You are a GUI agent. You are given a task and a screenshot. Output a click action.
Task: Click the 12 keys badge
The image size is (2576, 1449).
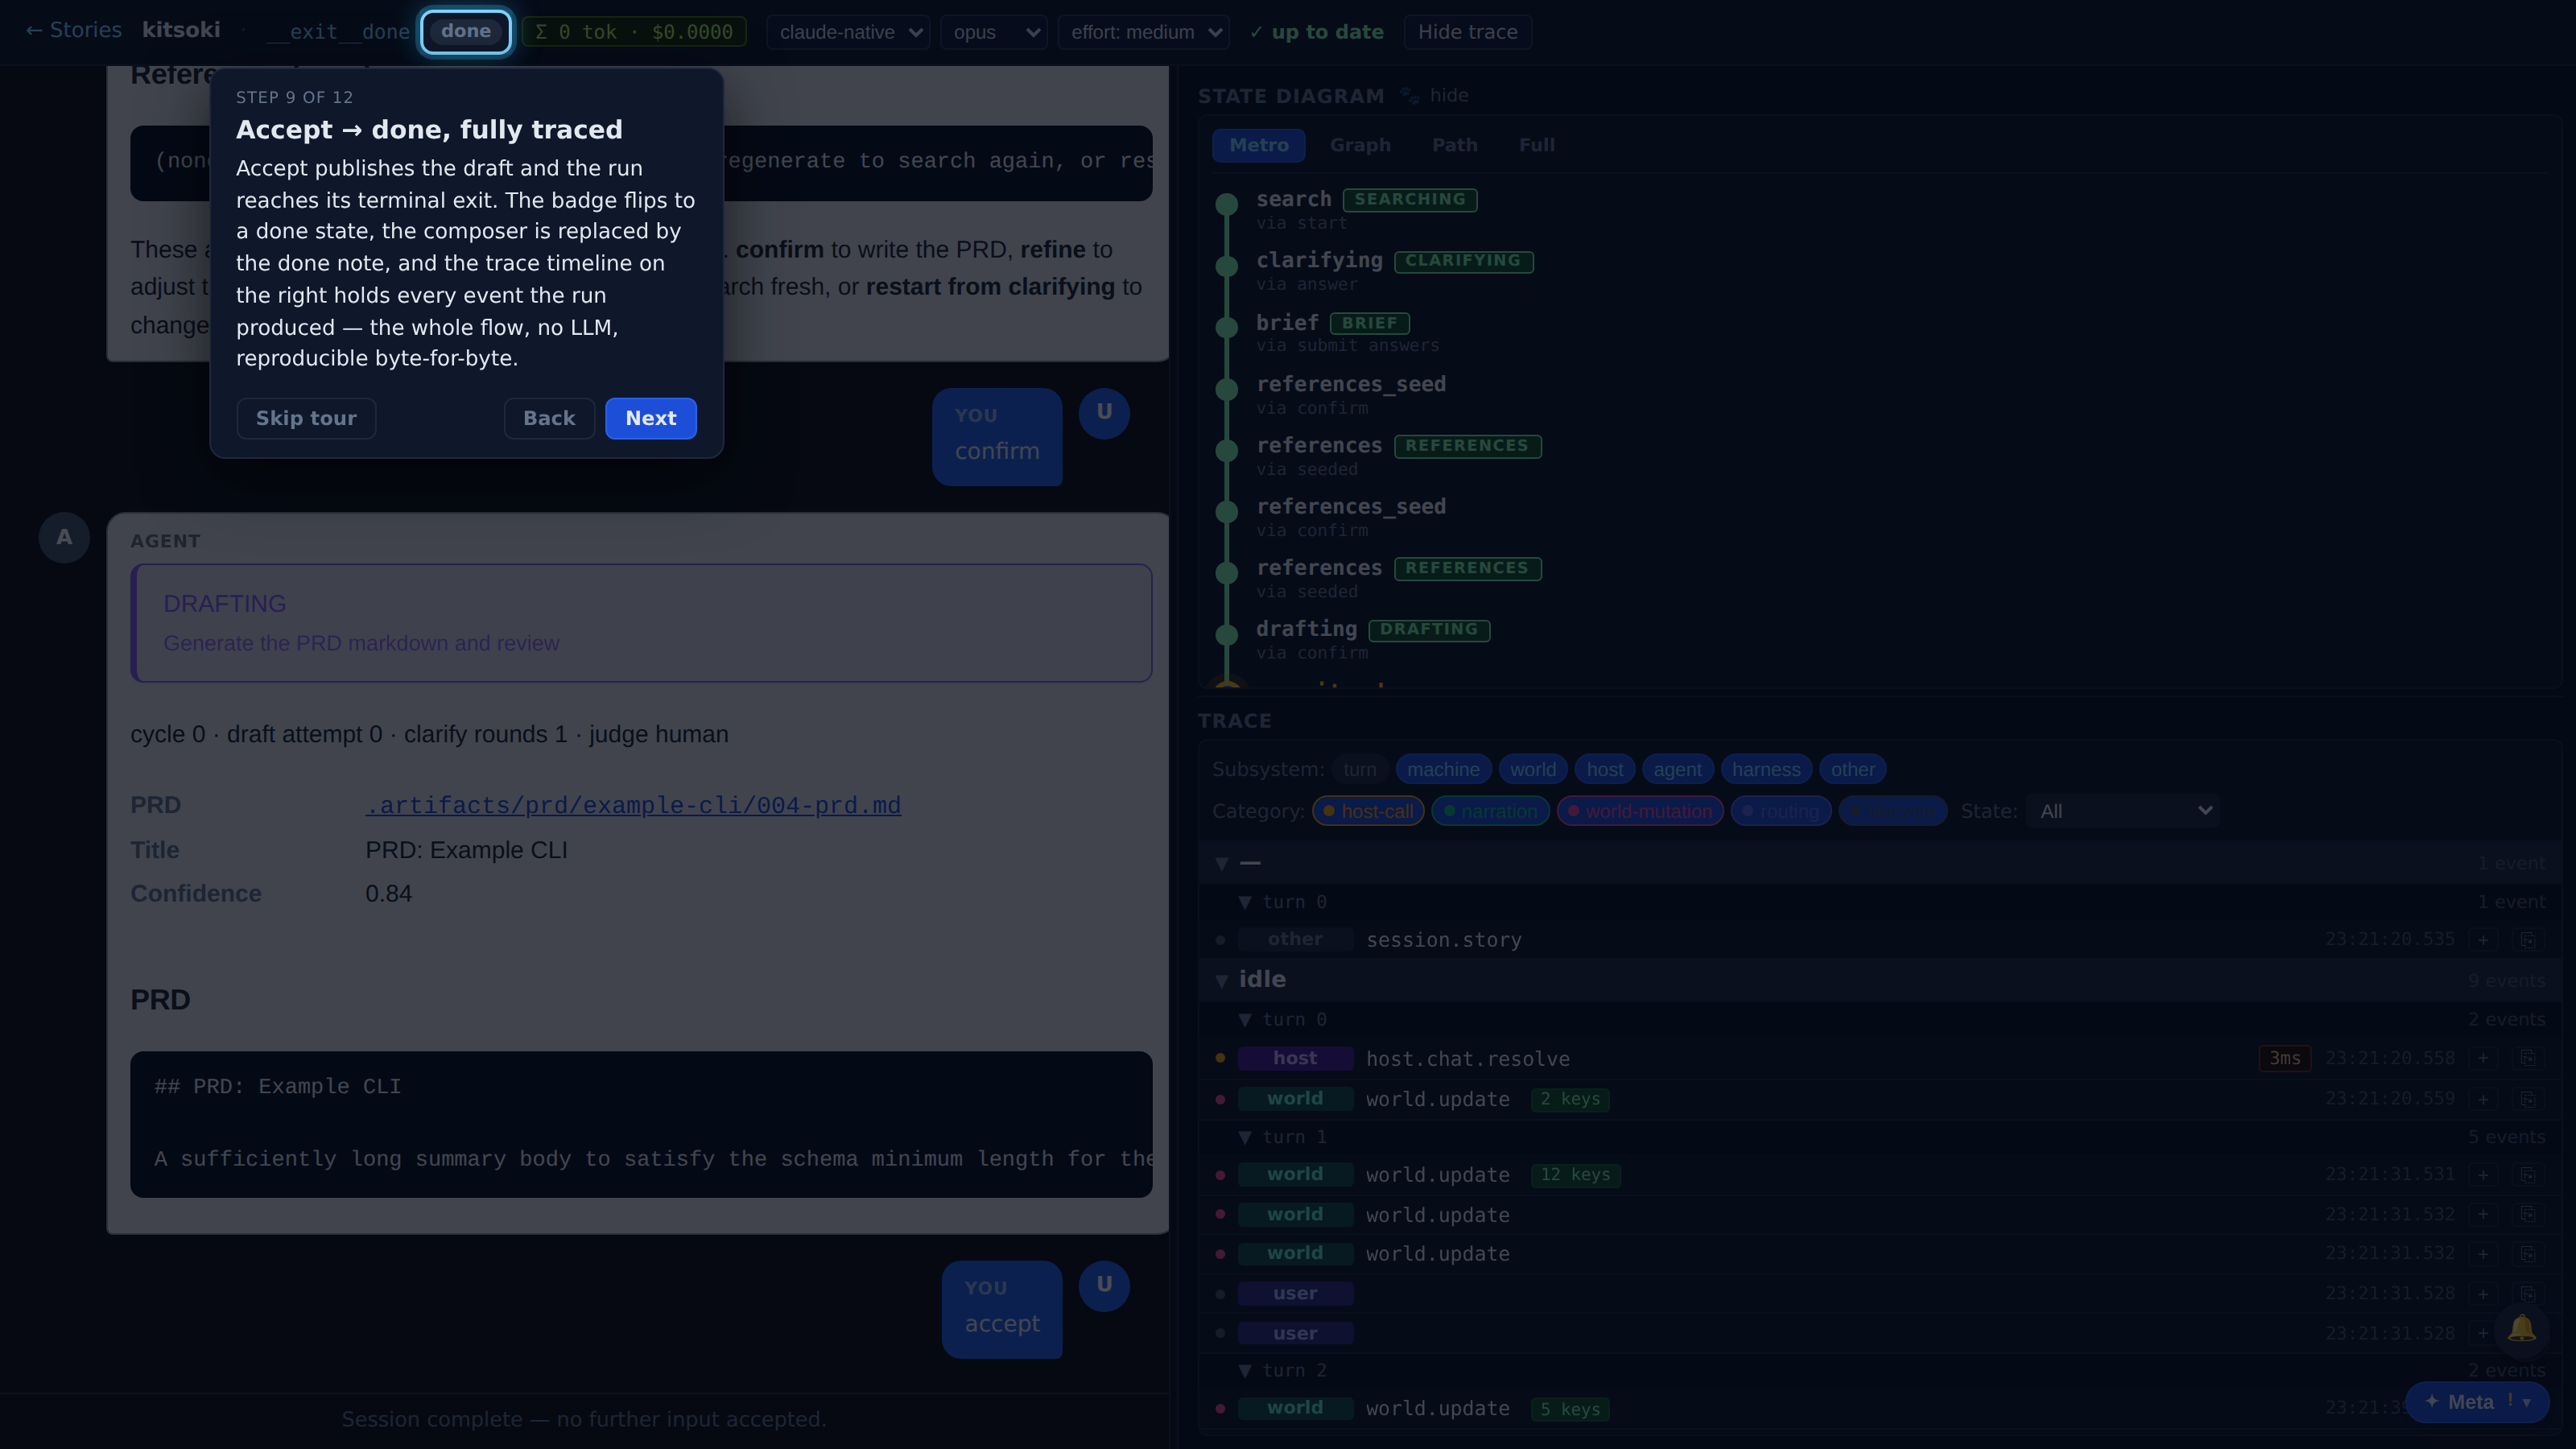click(1575, 1174)
